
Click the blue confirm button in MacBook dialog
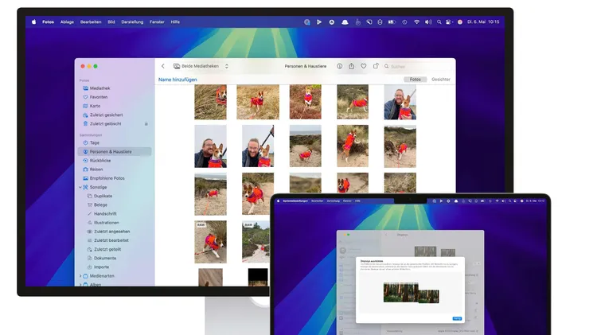coord(457,318)
